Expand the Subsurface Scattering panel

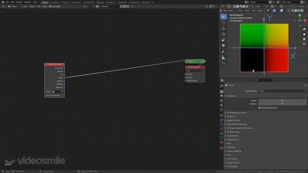coord(237,124)
